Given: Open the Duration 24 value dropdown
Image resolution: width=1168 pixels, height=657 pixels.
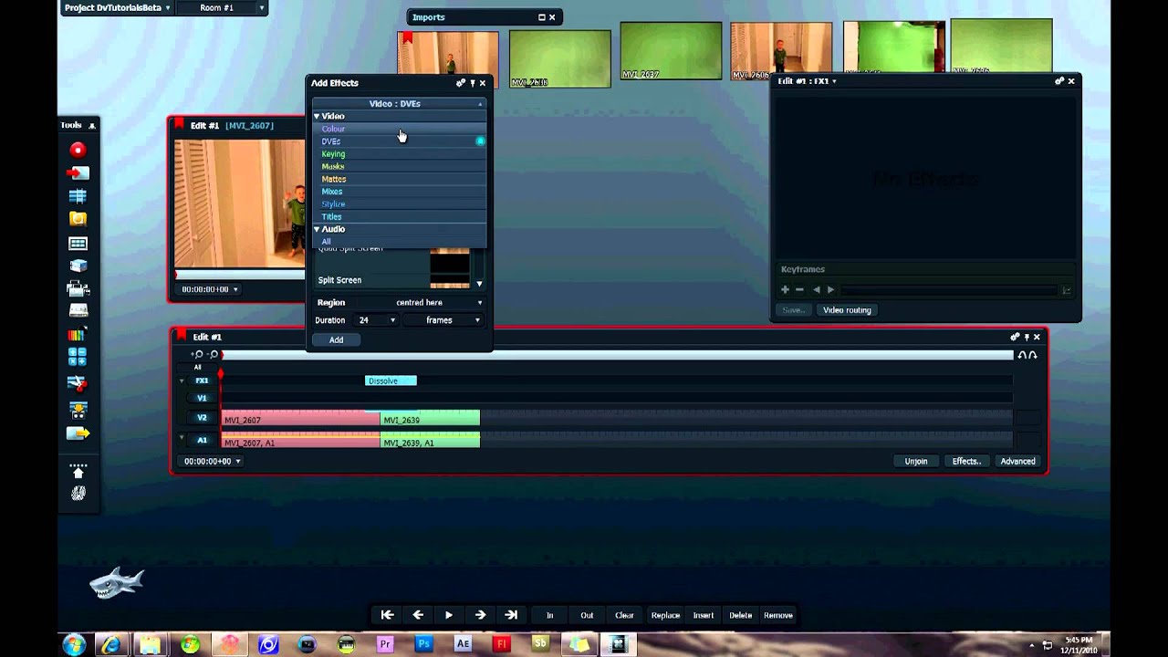Looking at the screenshot, I should [x=377, y=320].
